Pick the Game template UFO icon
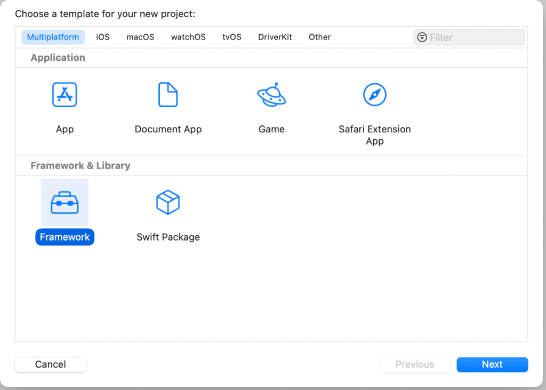This screenshot has height=390, width=546. [x=271, y=95]
